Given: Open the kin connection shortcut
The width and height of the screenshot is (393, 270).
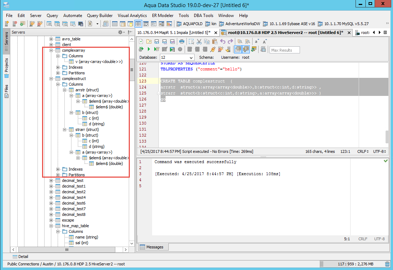Looking at the screenshot, I should [x=210, y=24].
